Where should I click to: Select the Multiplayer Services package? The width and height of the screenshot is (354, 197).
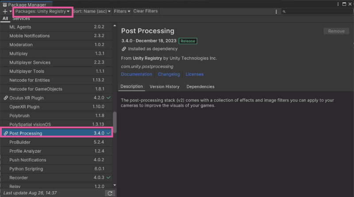point(57,62)
